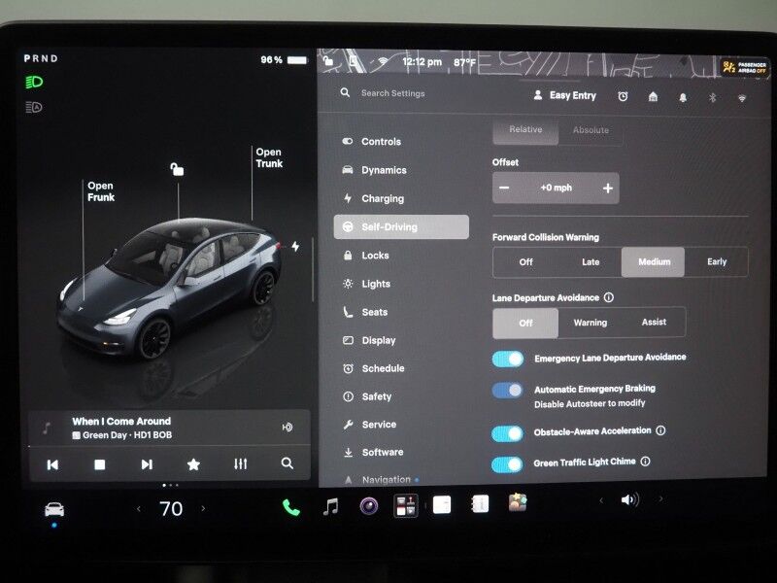
Task: Set Lane Departure Avoidance to Off
Action: point(525,323)
